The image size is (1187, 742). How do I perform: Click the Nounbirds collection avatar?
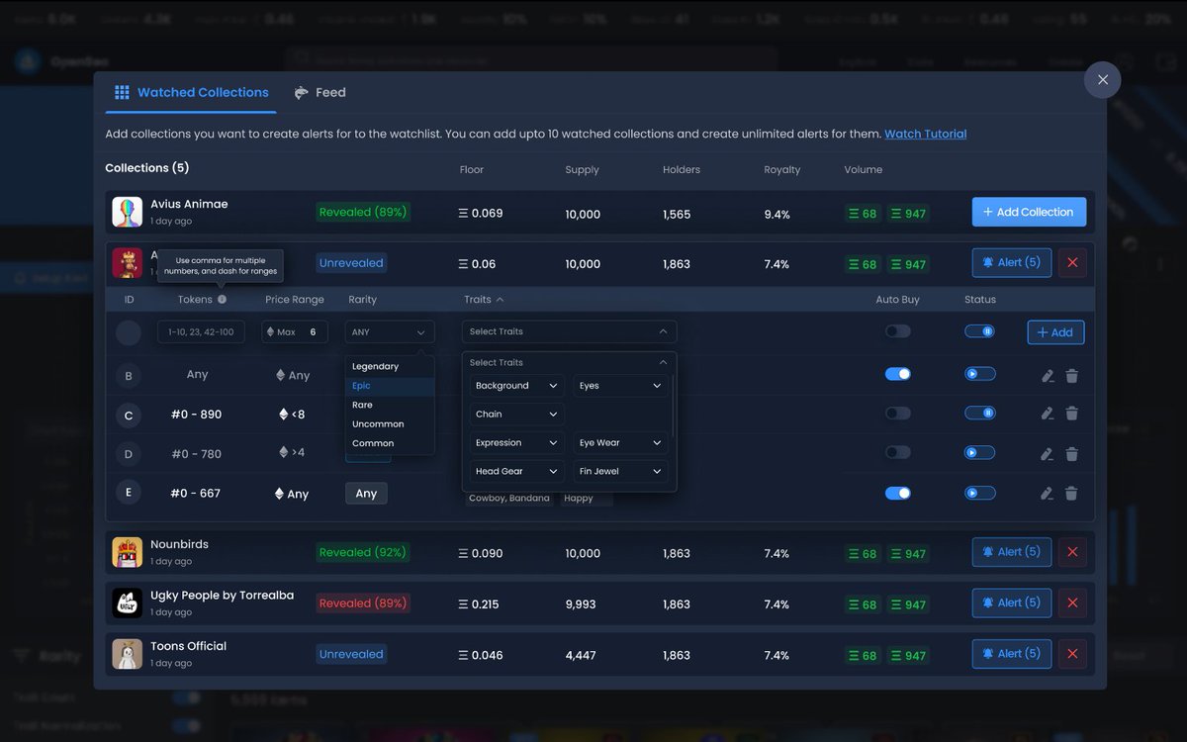point(128,552)
